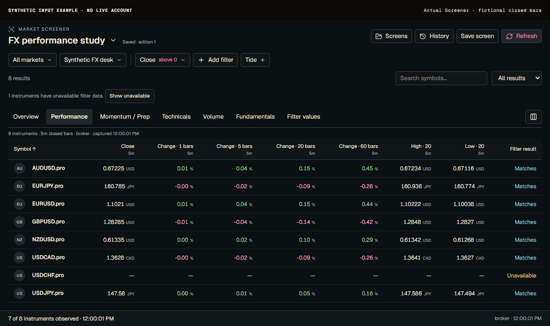
Task: Open Screens folder button
Action: 391,36
